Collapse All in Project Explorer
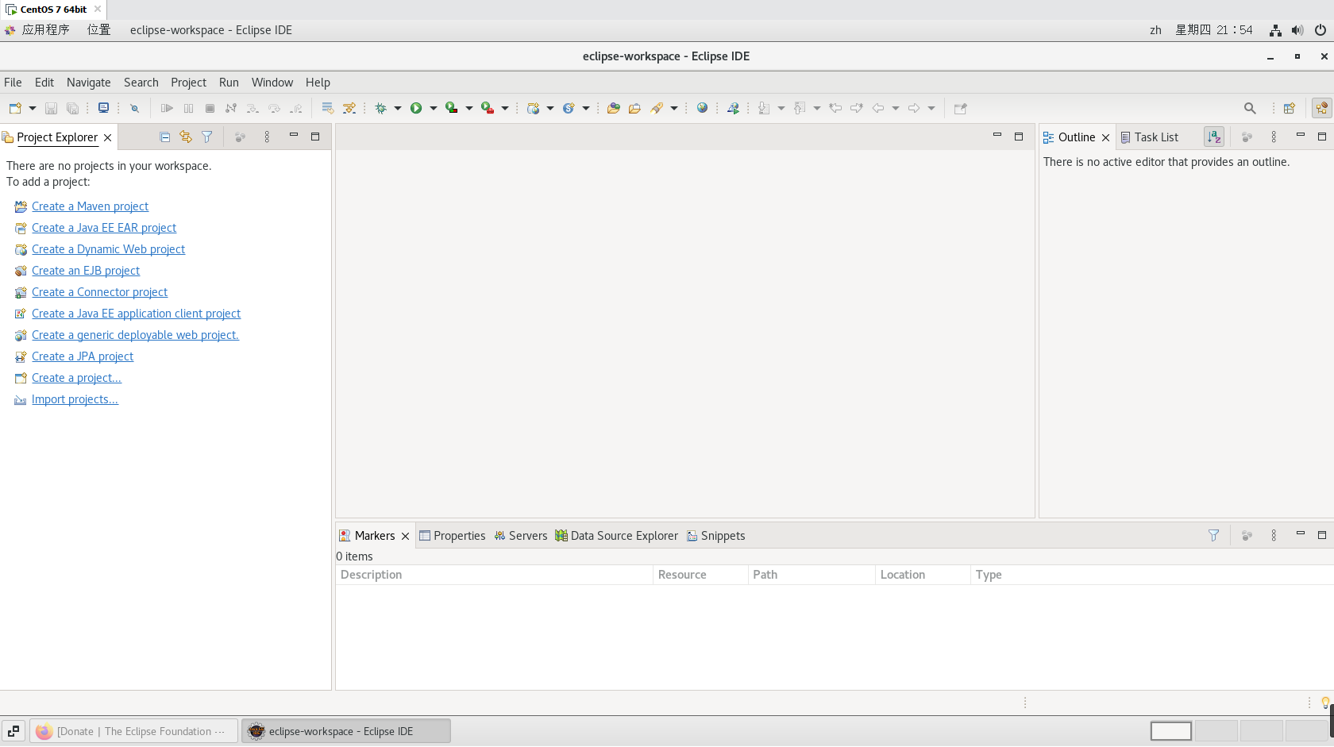1334x747 pixels. (x=164, y=137)
